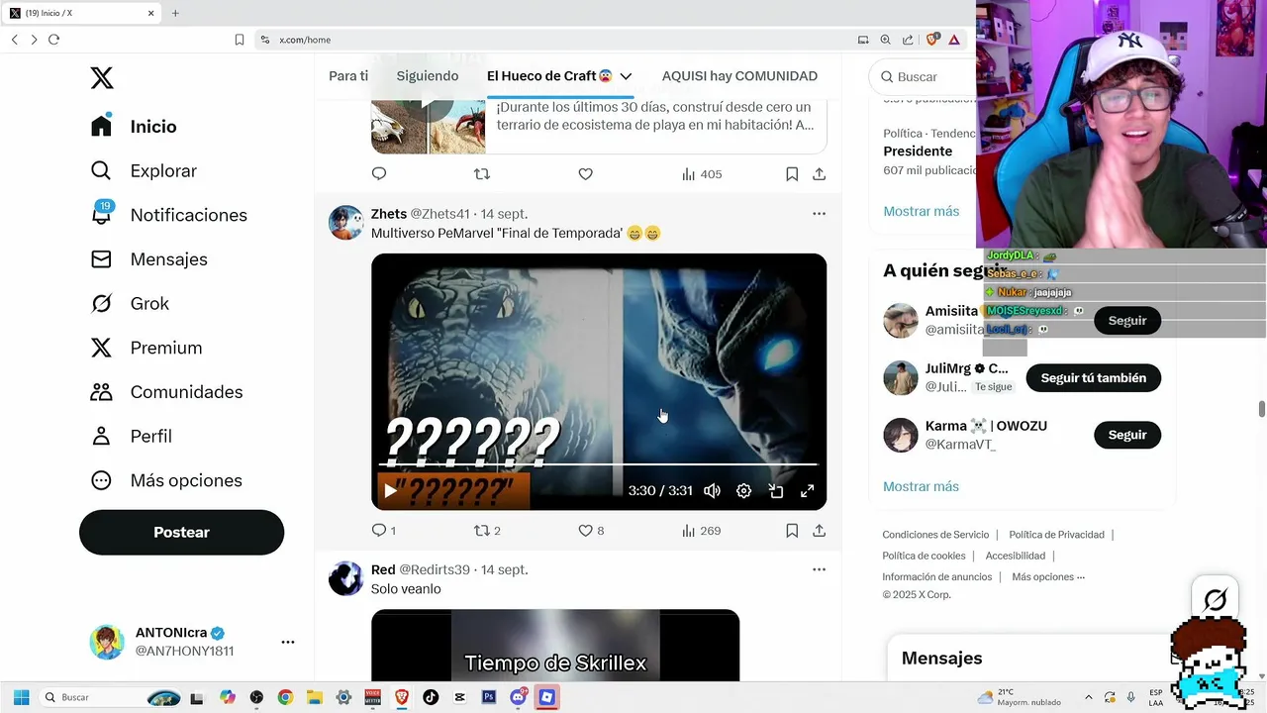Reply to the post with 405 views
The height and width of the screenshot is (713, 1267).
coord(379,174)
